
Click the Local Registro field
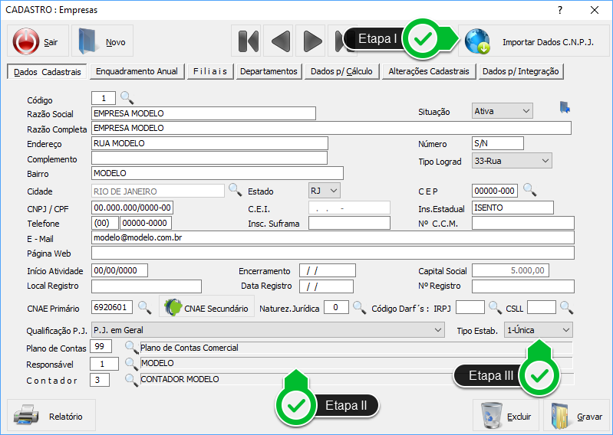coord(147,286)
